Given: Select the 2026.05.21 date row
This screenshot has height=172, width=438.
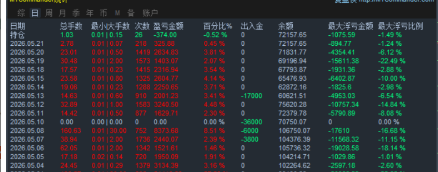Looking at the screenshot, I should pos(27,43).
